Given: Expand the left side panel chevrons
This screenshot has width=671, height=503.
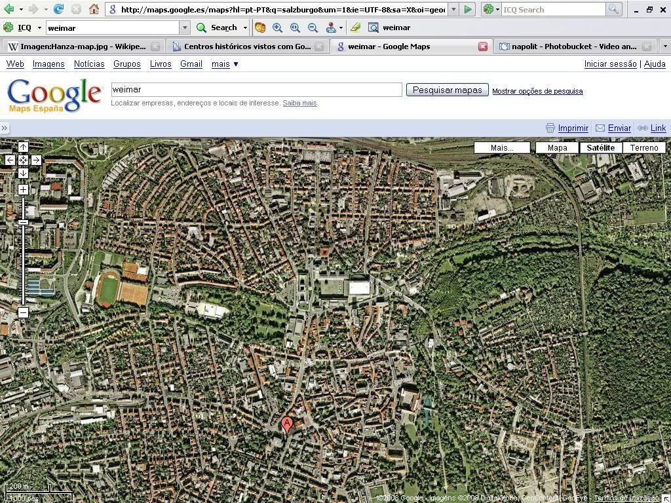Looking at the screenshot, I should 5,128.
